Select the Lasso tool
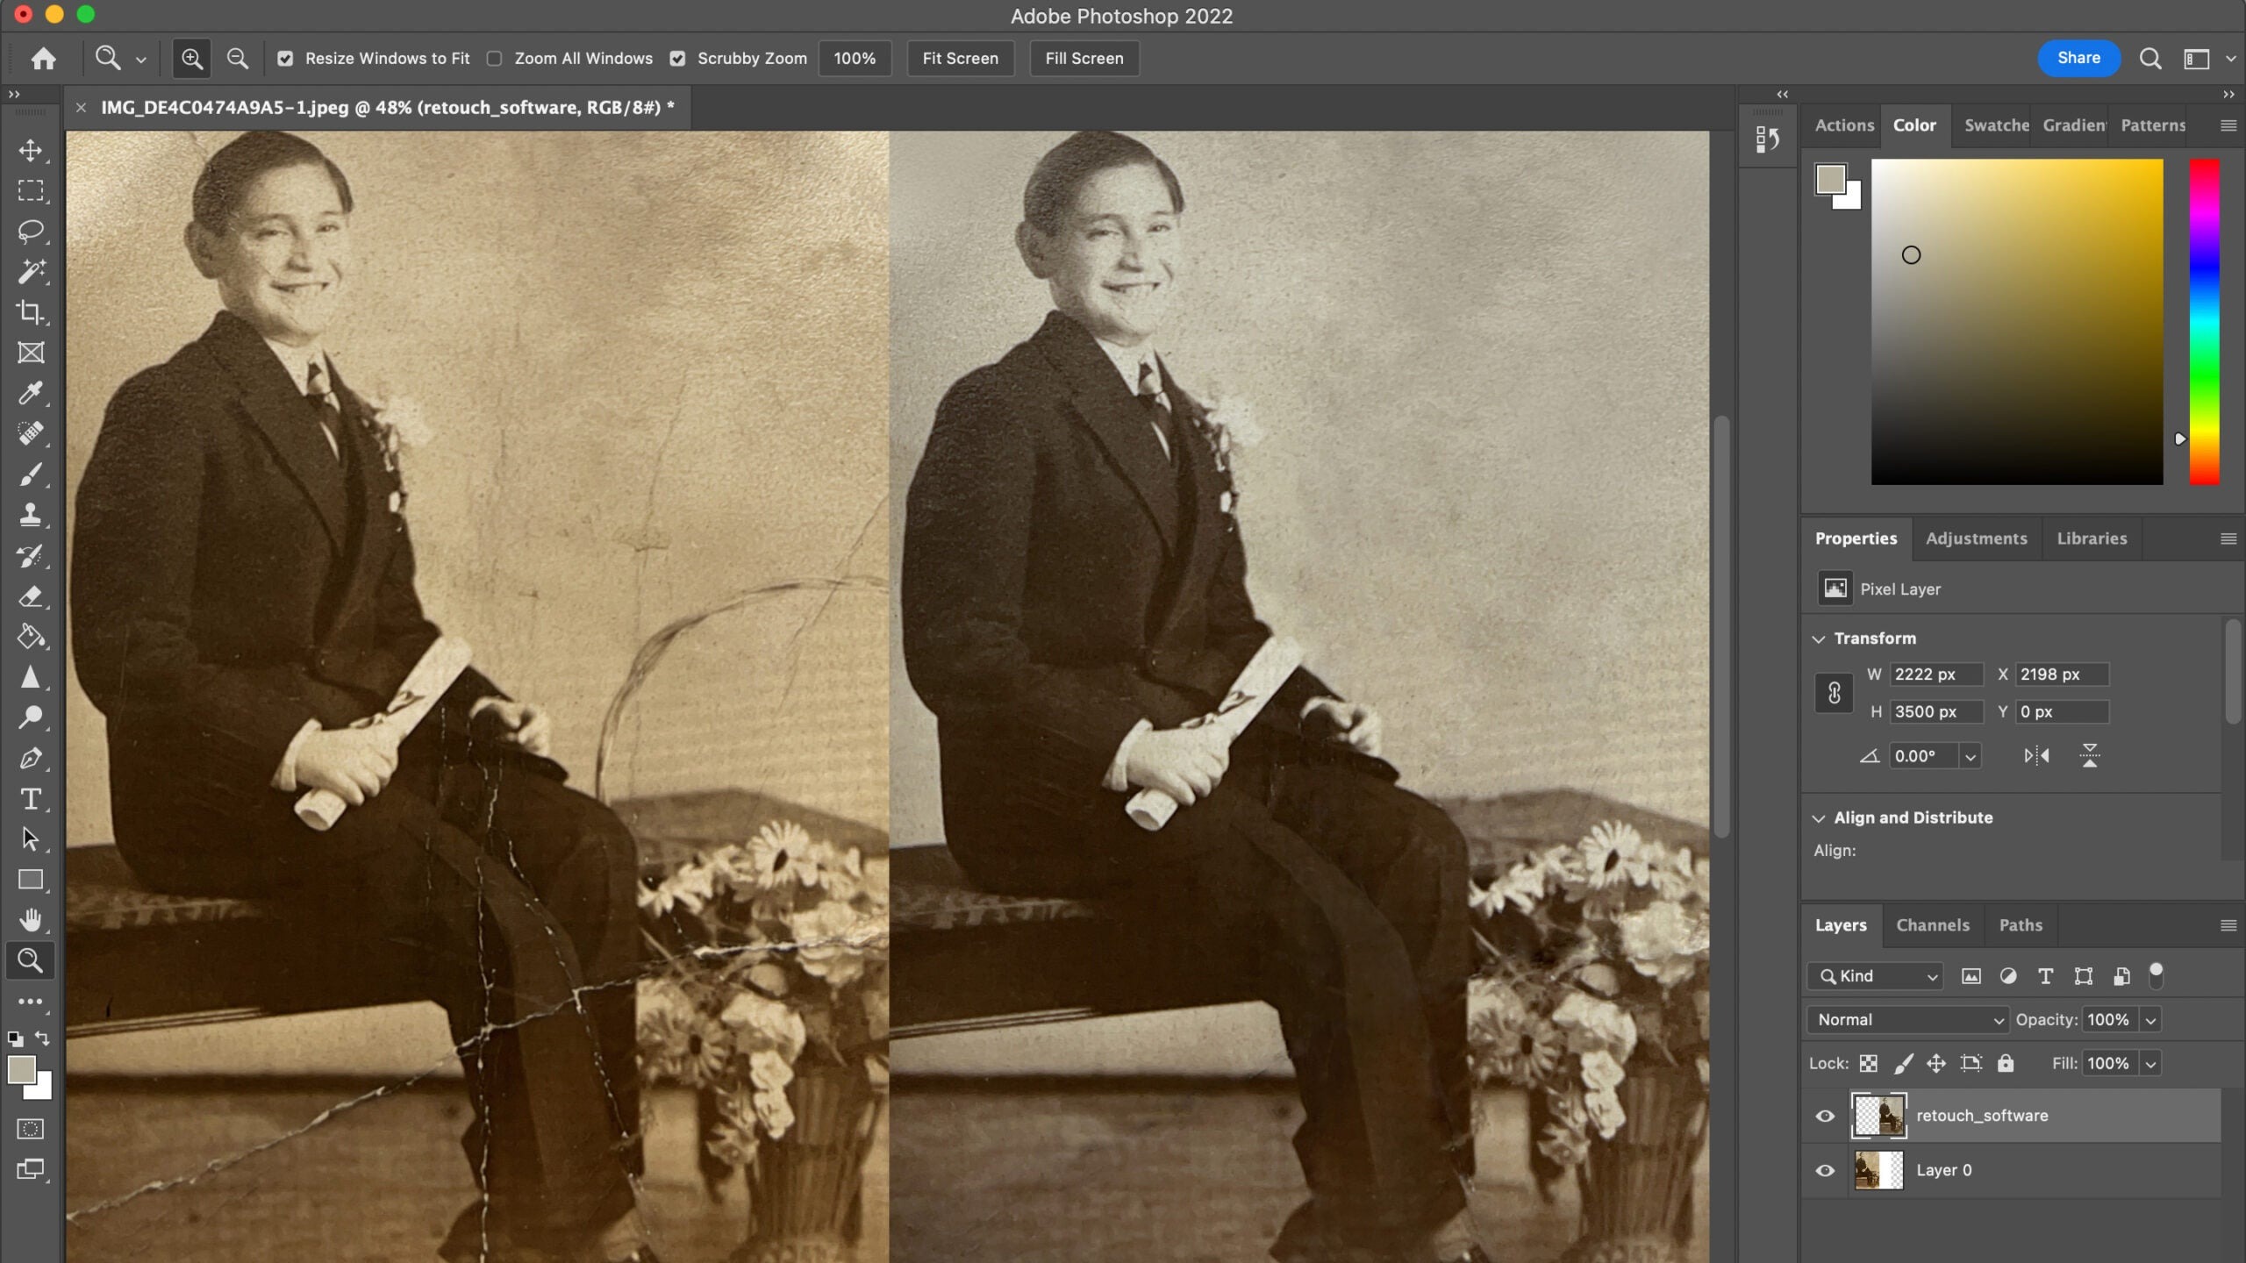This screenshot has height=1263, width=2246. pyautogui.click(x=31, y=232)
